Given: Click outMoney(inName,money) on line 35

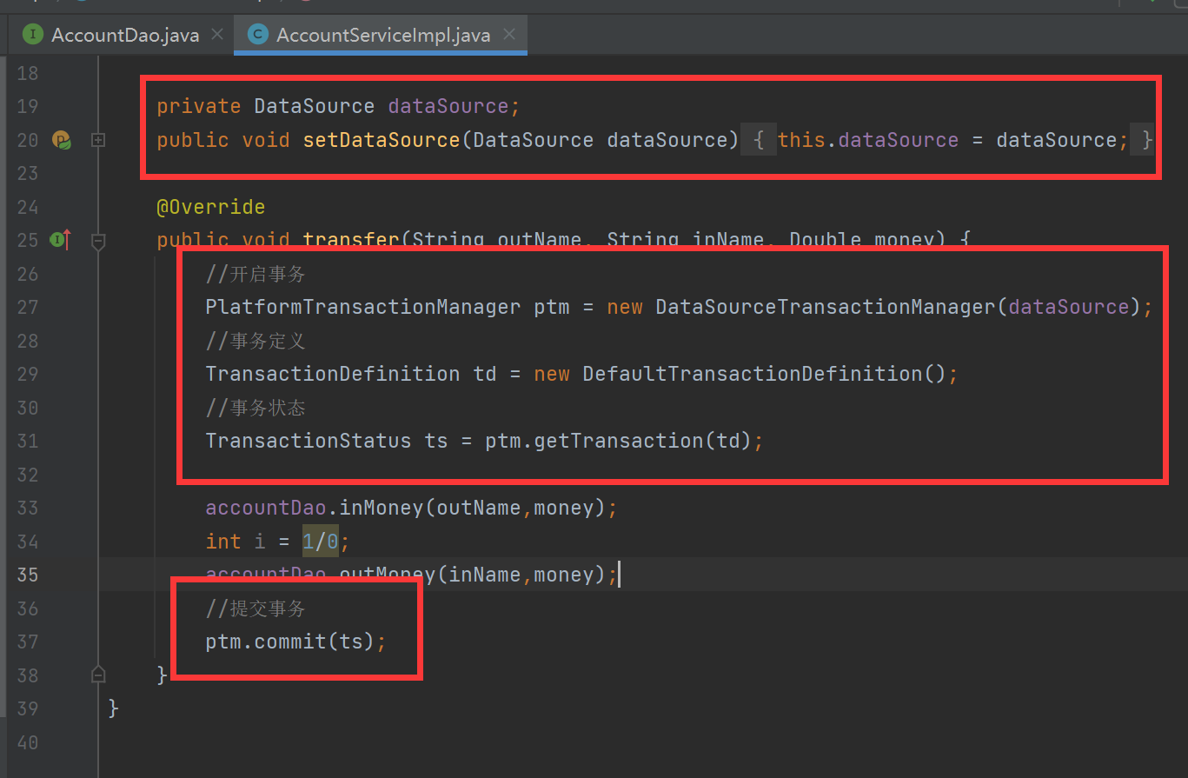Looking at the screenshot, I should (x=472, y=575).
